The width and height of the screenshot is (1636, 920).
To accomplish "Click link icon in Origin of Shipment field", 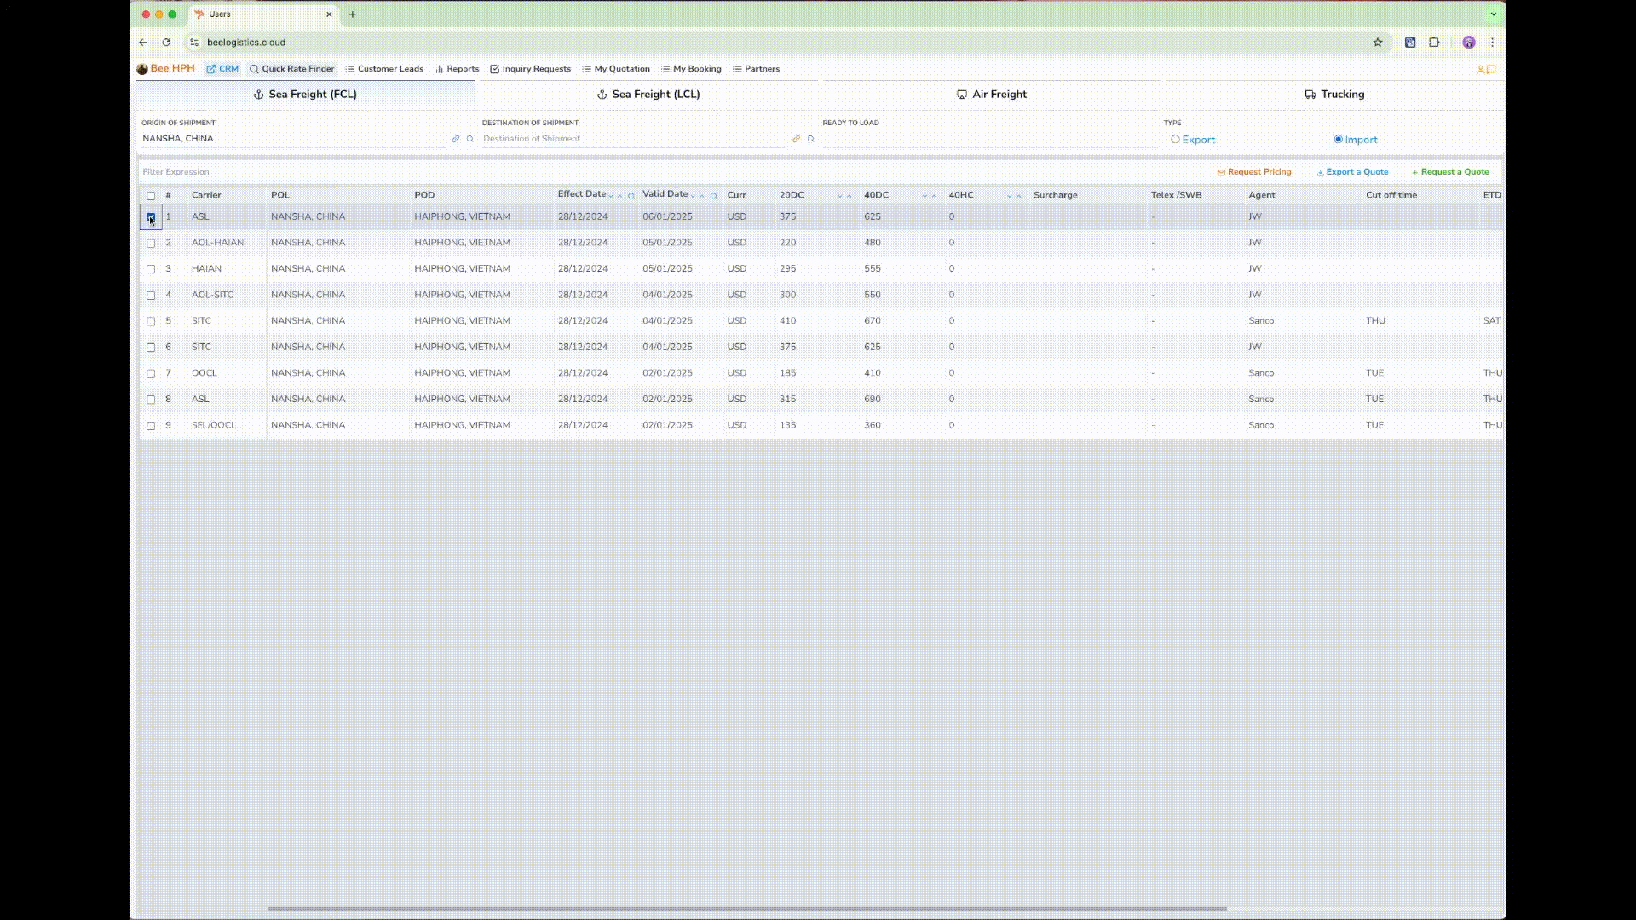I will pos(455,139).
